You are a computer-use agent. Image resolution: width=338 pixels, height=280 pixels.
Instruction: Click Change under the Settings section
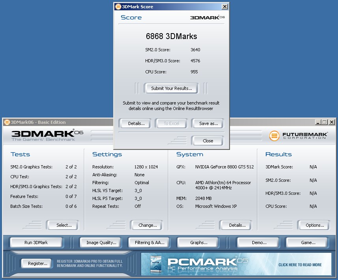(x=148, y=225)
